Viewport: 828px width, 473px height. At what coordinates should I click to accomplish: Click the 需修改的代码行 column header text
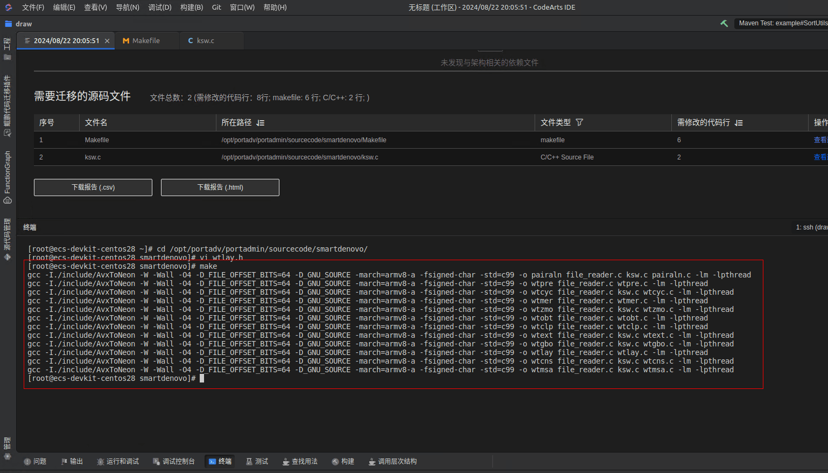click(x=704, y=123)
